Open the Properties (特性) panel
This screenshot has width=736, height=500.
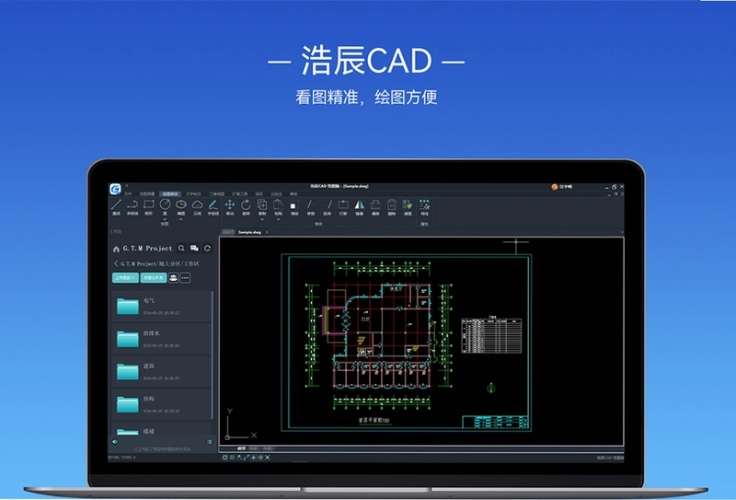click(424, 207)
